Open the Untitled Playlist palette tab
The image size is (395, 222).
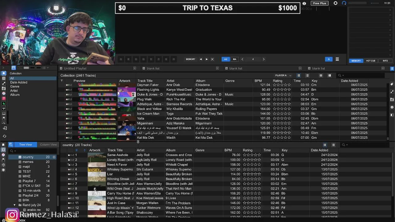coord(75,68)
